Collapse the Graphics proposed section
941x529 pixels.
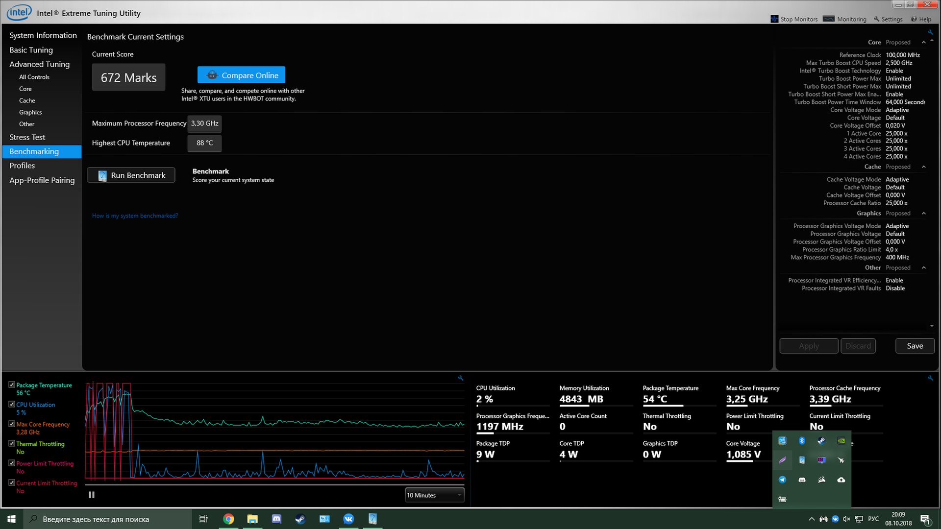(x=924, y=214)
